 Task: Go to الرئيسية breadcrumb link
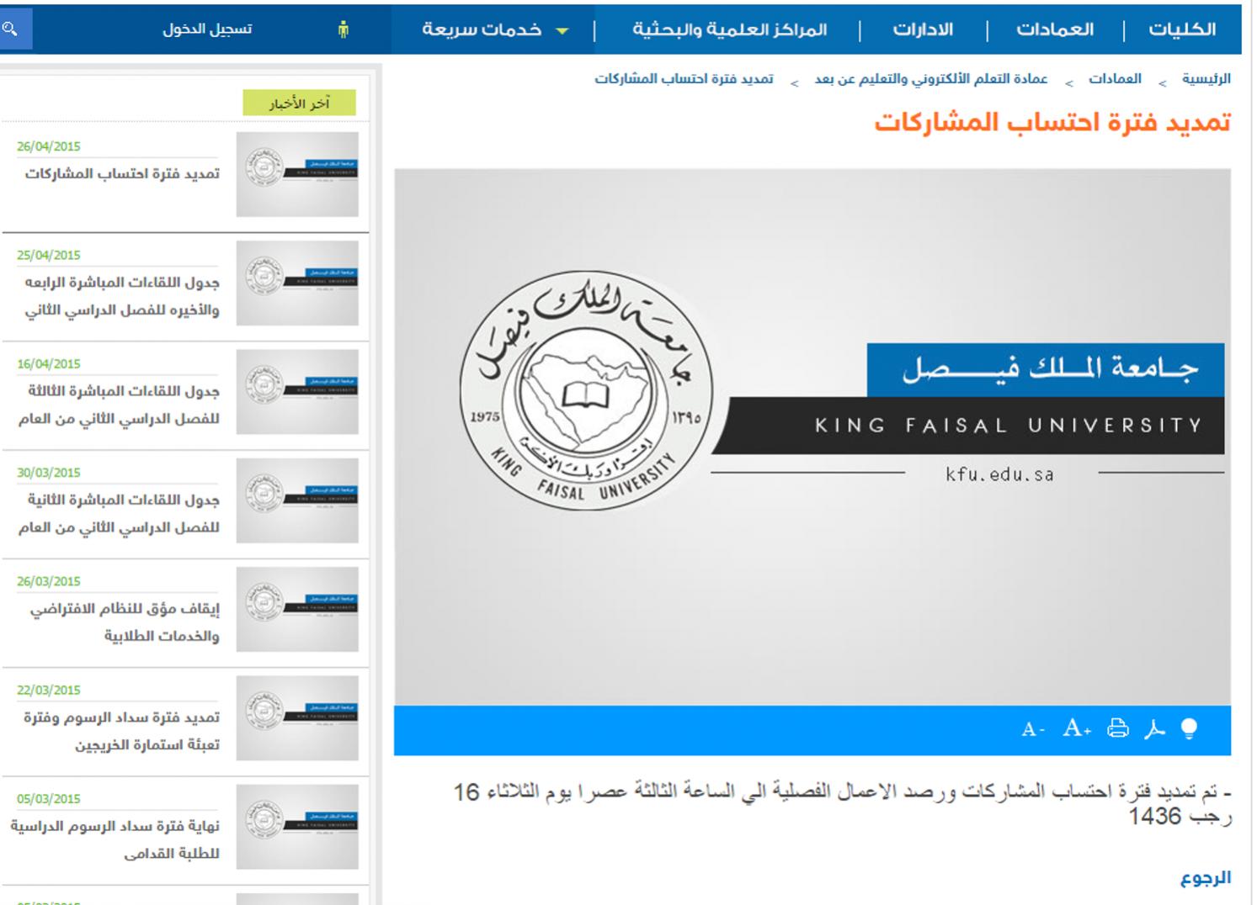1206,79
